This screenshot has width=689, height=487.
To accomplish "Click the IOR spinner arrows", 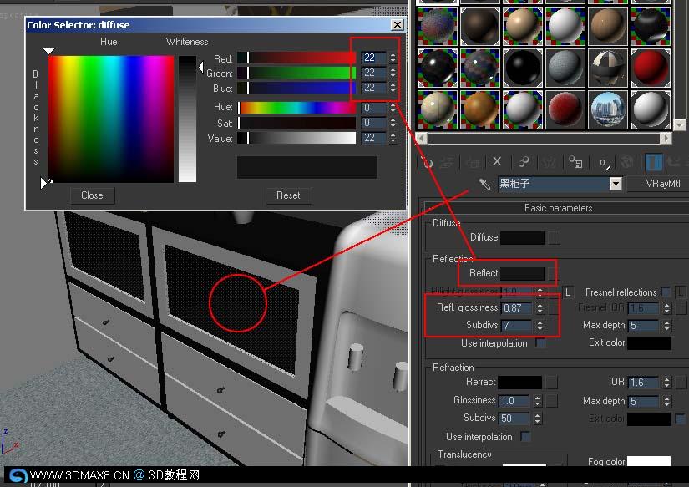I will click(667, 383).
